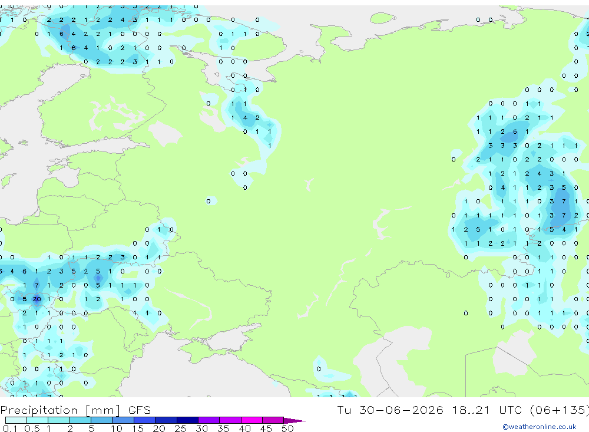Click the '45' legend scale label
This screenshot has height=432, width=589.
click(266, 428)
